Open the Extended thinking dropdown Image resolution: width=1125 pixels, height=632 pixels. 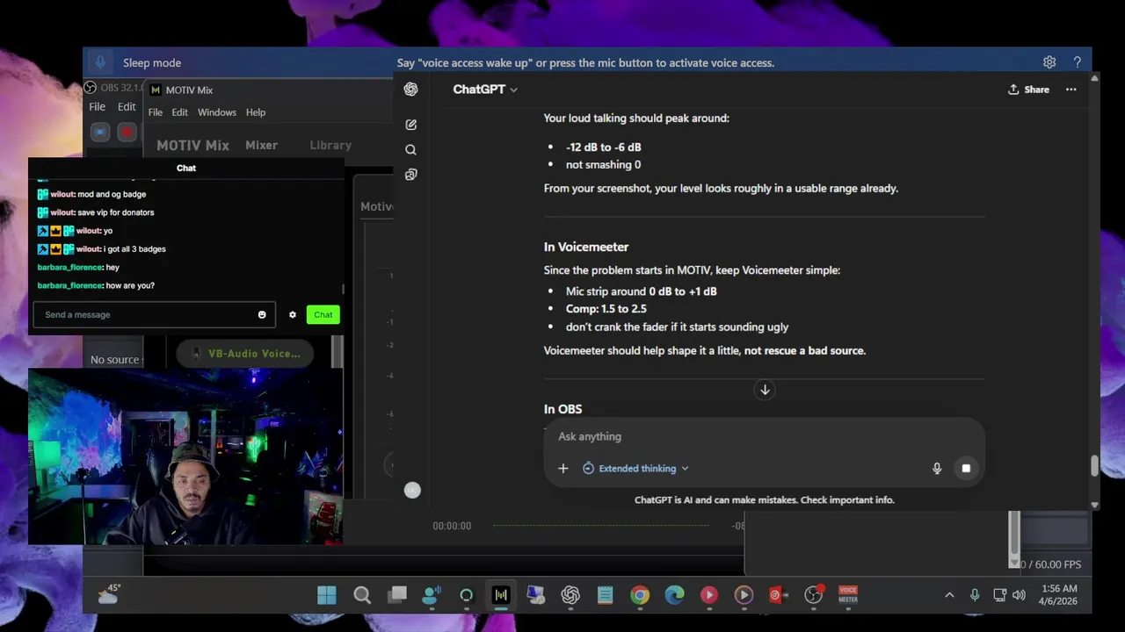[x=635, y=469]
